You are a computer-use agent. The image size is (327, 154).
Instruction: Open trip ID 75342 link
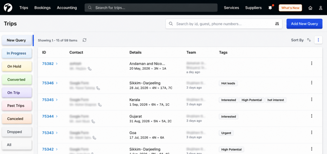(x=48, y=149)
